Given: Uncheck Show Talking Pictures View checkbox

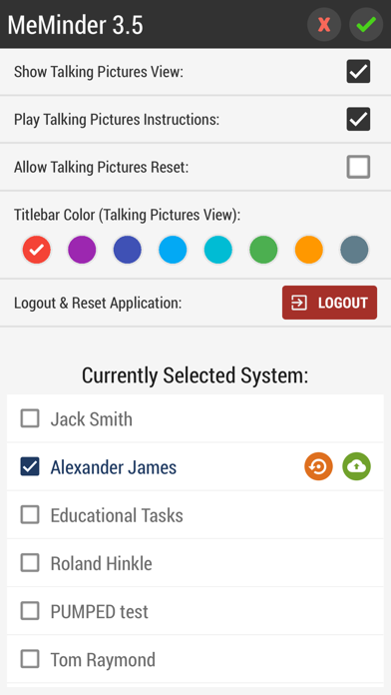Looking at the screenshot, I should coord(358,71).
